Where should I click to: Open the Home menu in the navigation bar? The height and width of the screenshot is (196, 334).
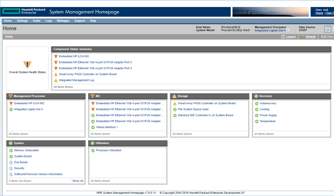tap(8, 21)
